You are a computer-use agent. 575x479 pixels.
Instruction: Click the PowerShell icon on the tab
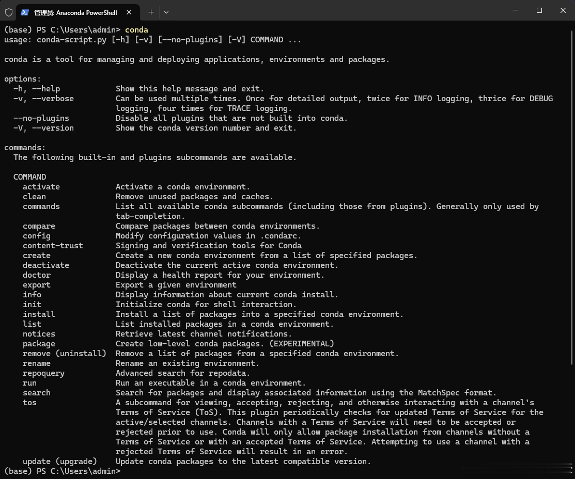(x=25, y=12)
